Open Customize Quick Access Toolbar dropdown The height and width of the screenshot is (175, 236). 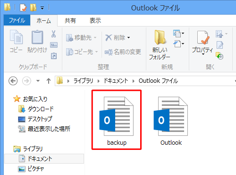42,8
